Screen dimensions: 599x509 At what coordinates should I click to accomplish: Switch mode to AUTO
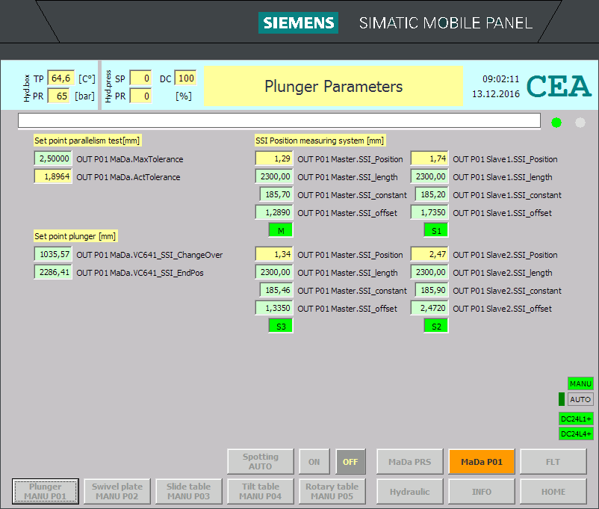(x=580, y=399)
